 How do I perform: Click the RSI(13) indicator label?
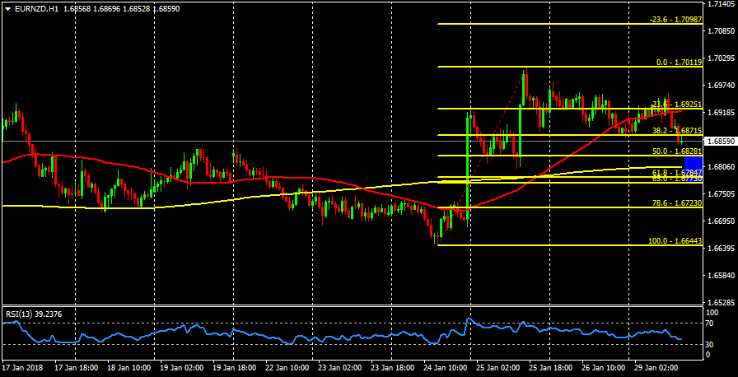(x=29, y=314)
